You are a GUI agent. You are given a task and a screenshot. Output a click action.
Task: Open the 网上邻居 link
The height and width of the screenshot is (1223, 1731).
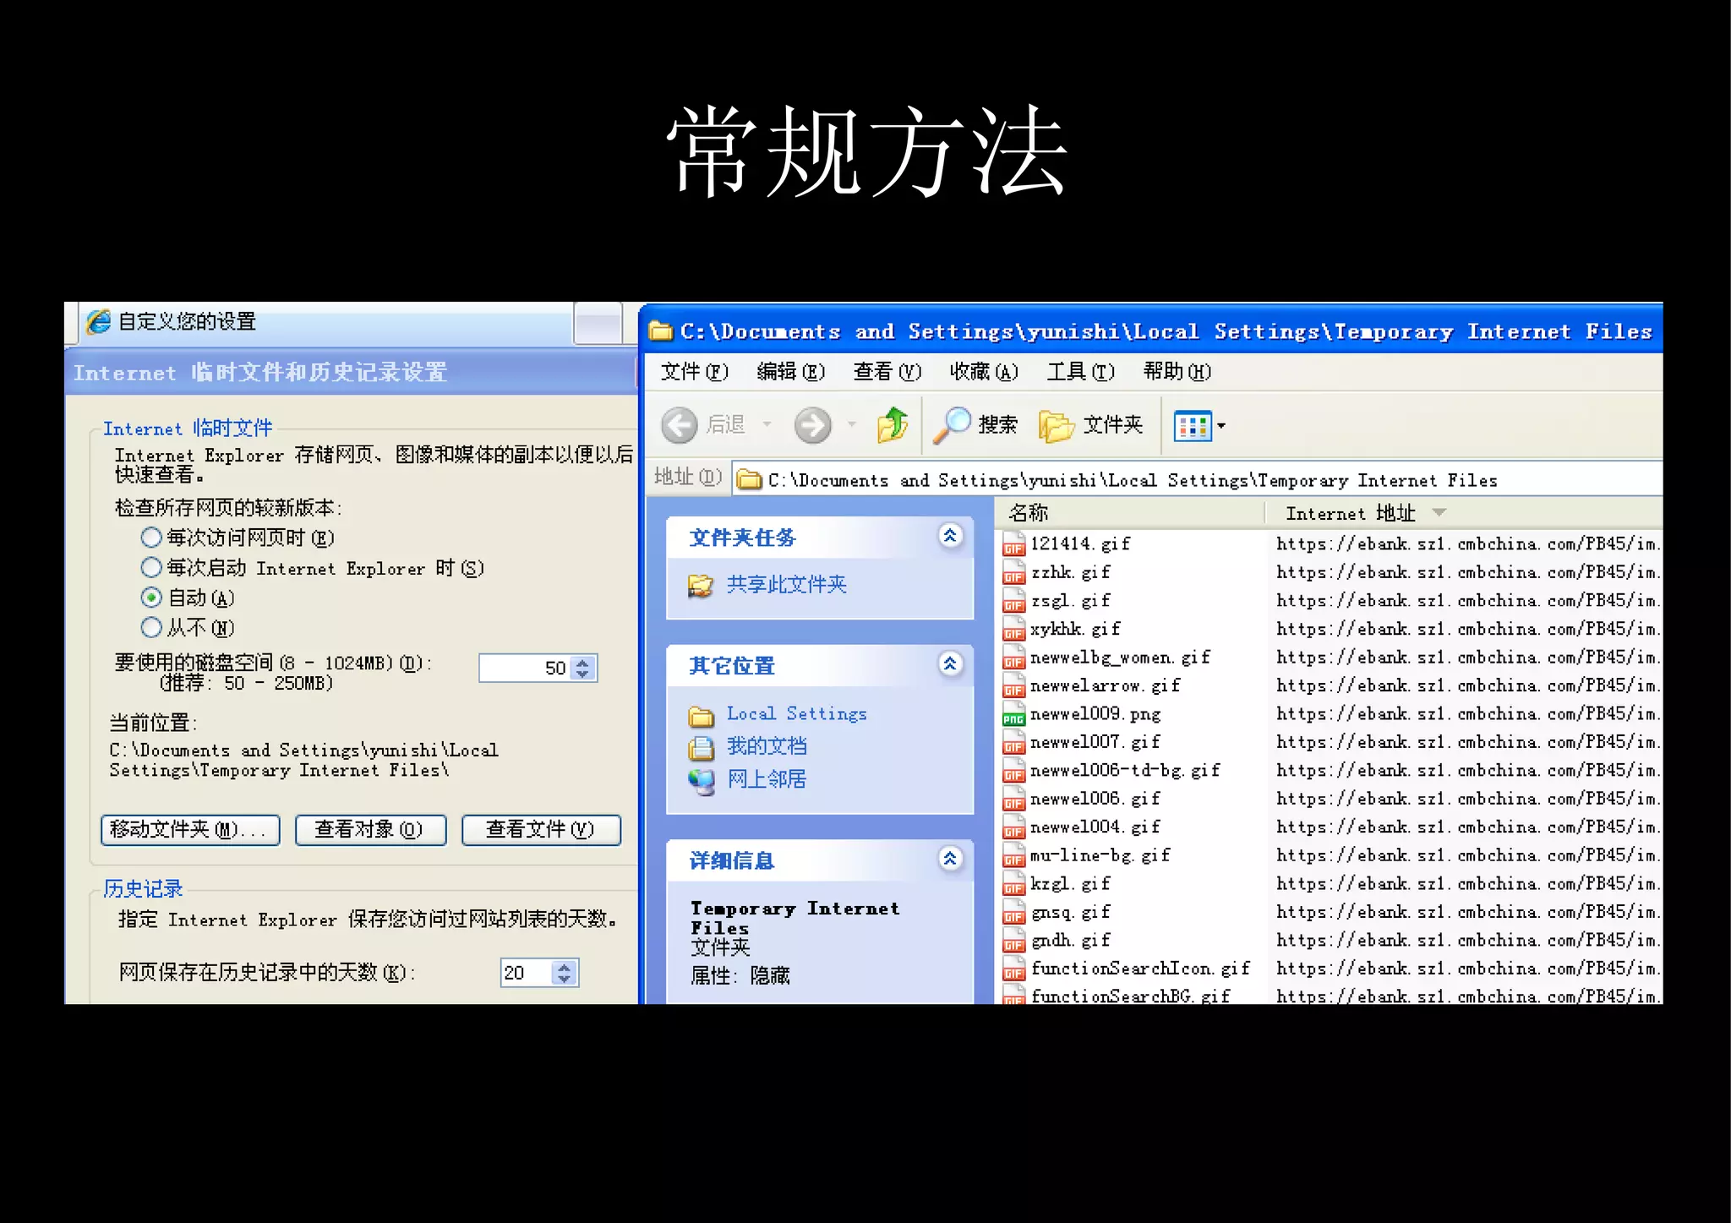(767, 779)
